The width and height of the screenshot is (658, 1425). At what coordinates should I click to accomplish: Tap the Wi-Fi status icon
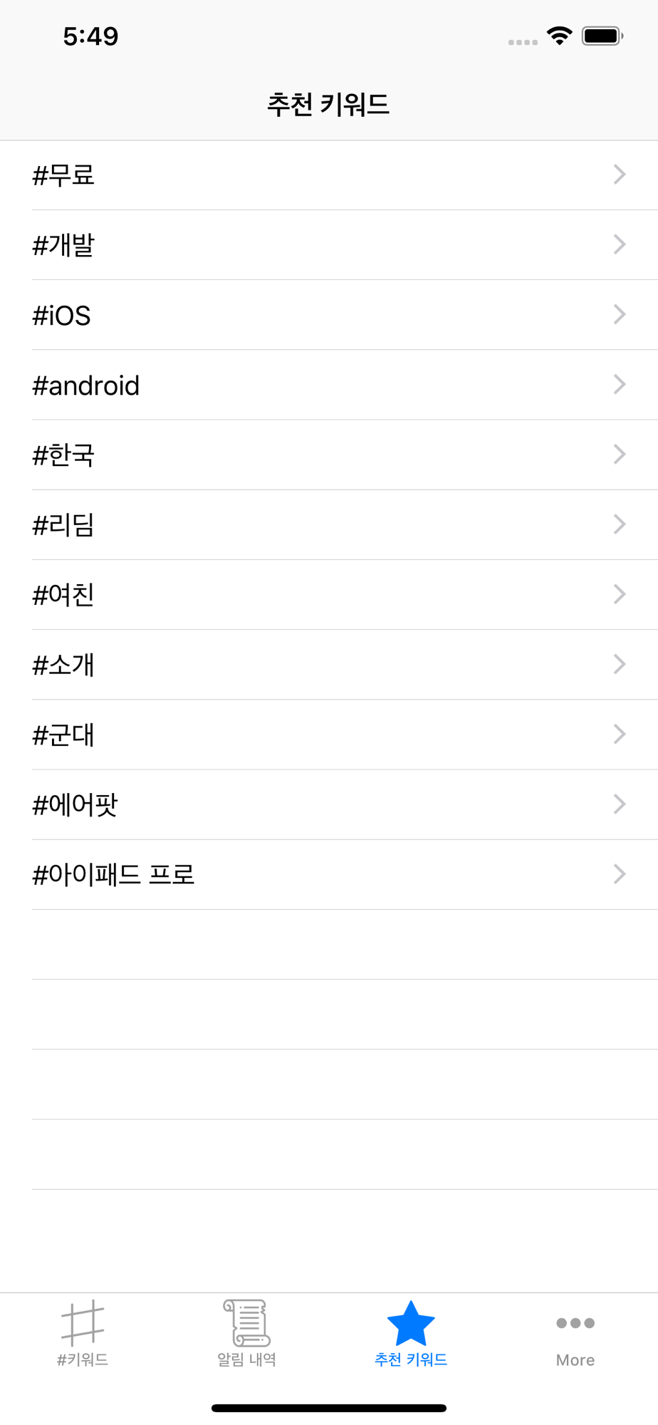click(560, 36)
